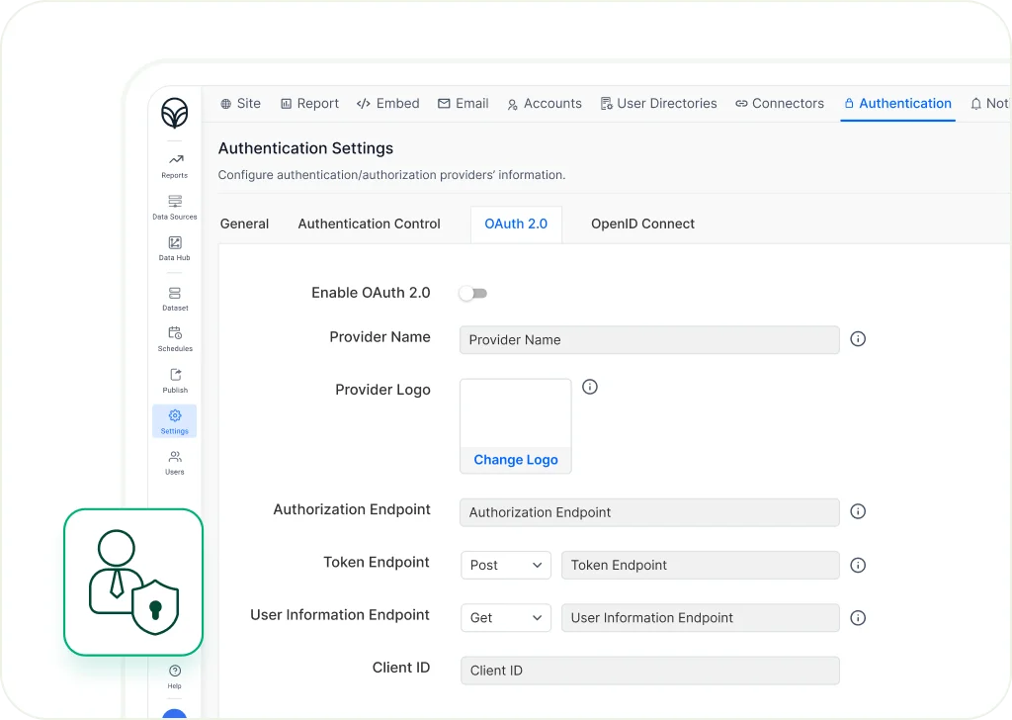Click the Help icon at bottom left

tap(174, 675)
